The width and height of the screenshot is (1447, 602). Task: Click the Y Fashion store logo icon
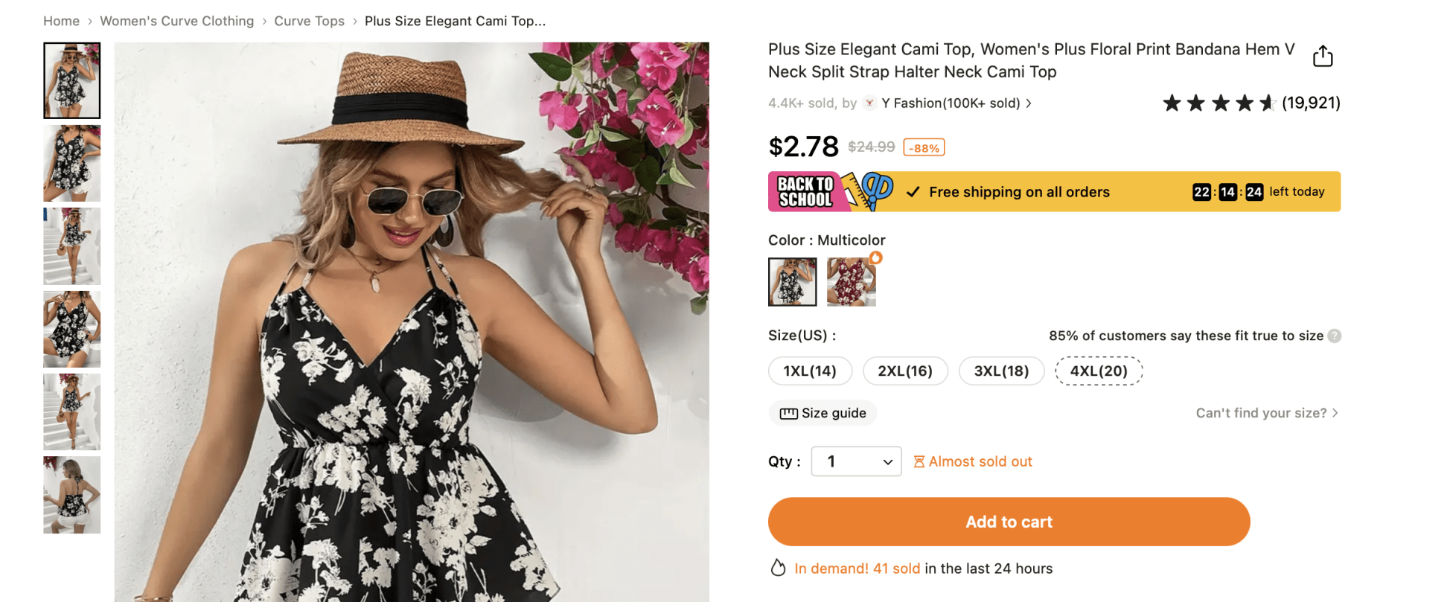869,103
